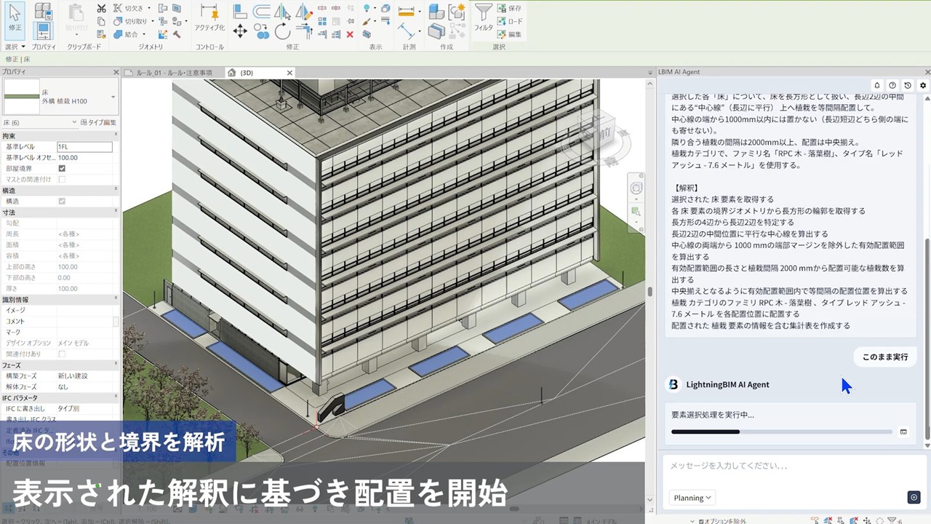
Task: Toggle the 関連付けあり checkbox
Action: tap(62, 354)
